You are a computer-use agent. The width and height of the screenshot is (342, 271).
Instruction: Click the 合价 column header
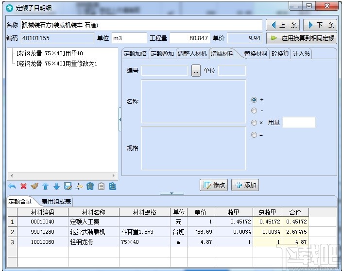295,212
